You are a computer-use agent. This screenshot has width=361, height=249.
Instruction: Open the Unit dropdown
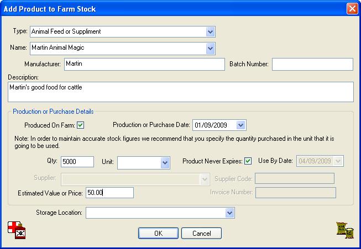coord(165,162)
